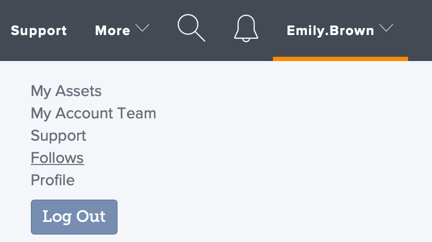
Task: Open notifications via the bell icon
Action: coord(246,28)
